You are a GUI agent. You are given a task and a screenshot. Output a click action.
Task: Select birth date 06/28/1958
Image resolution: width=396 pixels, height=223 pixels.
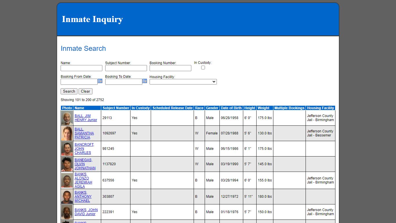tap(230, 118)
